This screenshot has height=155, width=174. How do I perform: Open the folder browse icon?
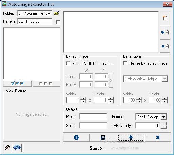tap(57, 13)
